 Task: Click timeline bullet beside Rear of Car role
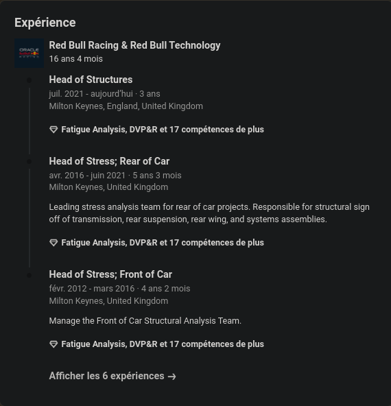point(29,162)
